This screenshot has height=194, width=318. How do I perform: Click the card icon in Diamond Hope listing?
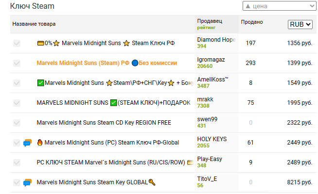(x=40, y=43)
